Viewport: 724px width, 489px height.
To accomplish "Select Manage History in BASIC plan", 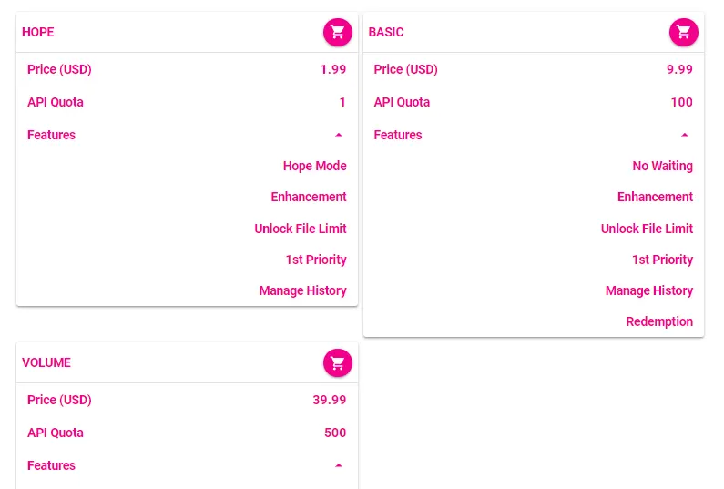I will pyautogui.click(x=648, y=290).
